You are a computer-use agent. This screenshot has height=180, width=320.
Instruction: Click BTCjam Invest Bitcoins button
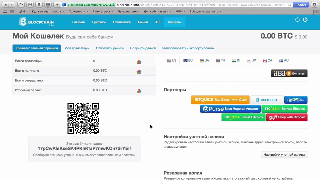coord(243,117)
